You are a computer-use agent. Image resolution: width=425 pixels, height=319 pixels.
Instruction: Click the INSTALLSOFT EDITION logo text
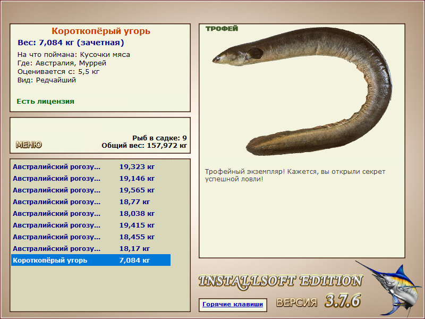[x=280, y=281]
